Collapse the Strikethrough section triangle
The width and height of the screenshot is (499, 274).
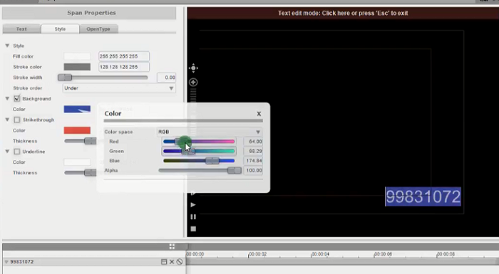(7, 120)
